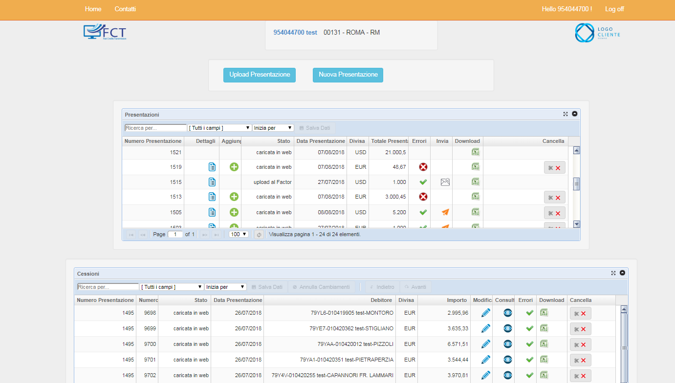
Task: Go to Home menu item
Action: click(93, 9)
